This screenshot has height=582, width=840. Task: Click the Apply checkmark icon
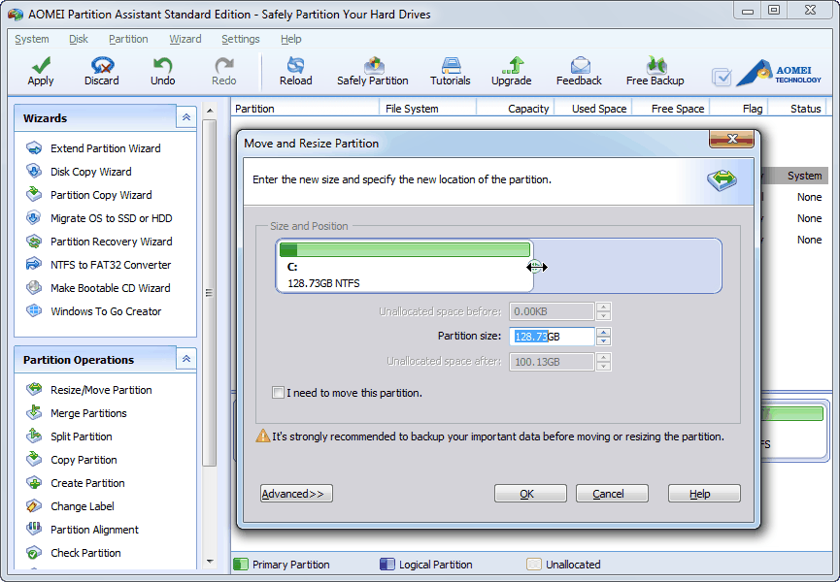41,65
